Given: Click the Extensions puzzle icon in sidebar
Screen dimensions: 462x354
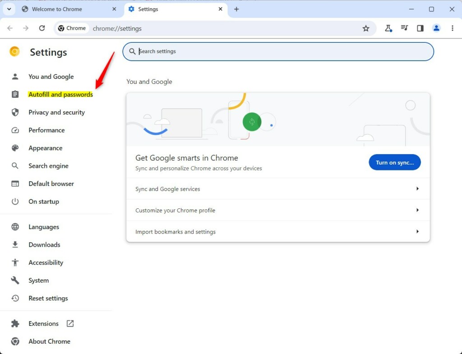Looking at the screenshot, I should pos(15,323).
